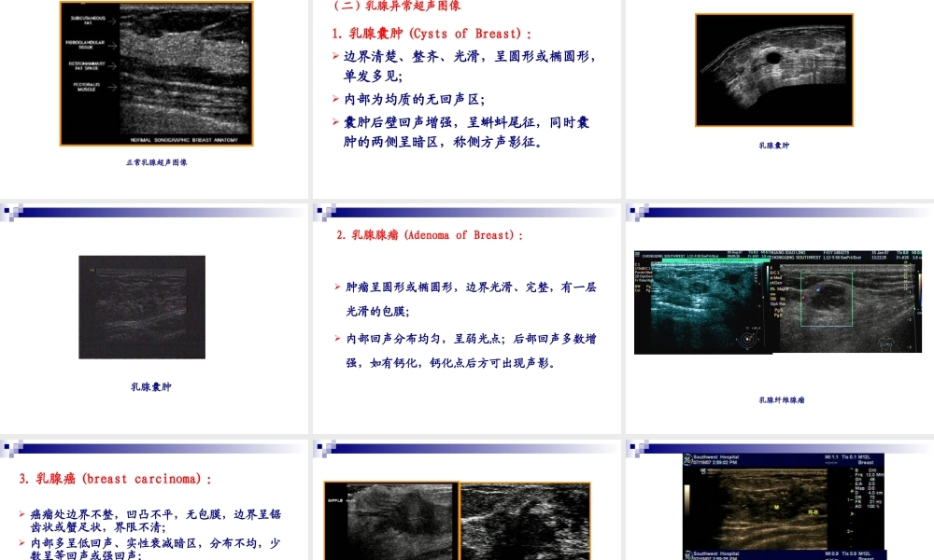Screen dimensions: 934x560
Task: Select the heading (二)乳腺异常超声图像
Action: [x=397, y=7]
